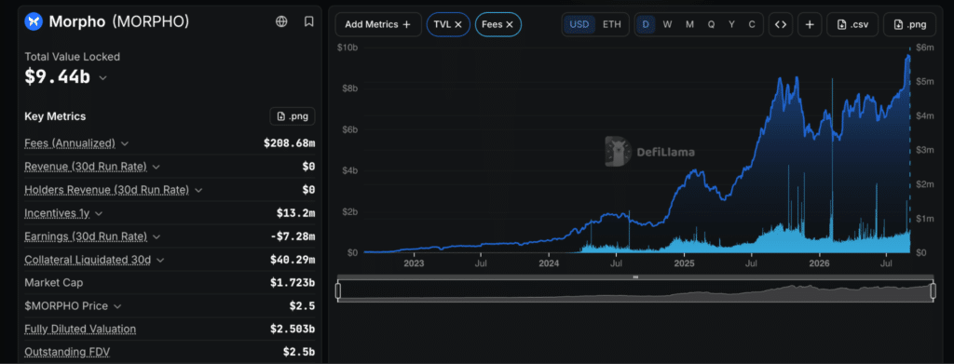
Task: Expand the Incentives 1y row
Action: point(99,213)
